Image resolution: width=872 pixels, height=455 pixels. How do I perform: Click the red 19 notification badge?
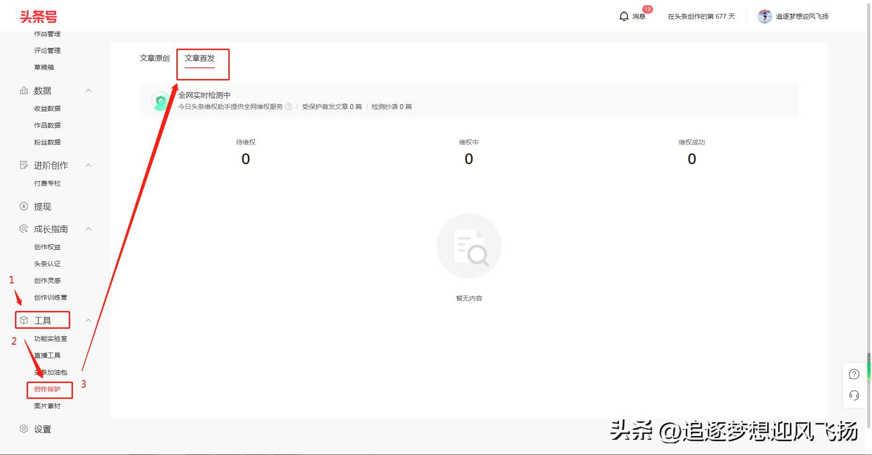pyautogui.click(x=647, y=9)
